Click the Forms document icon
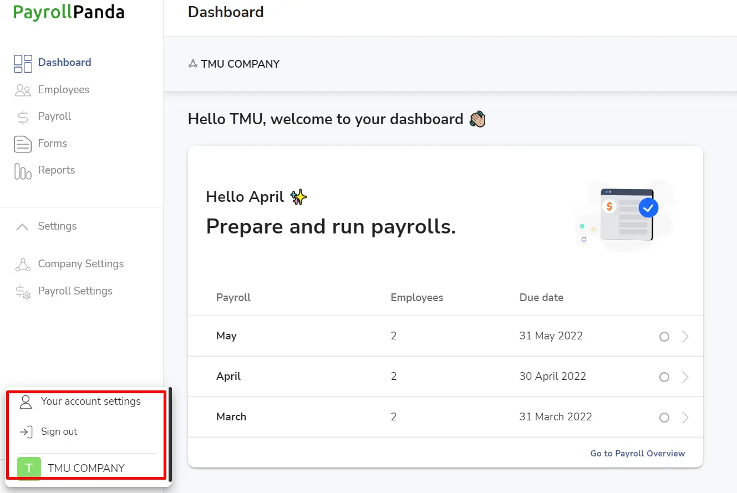The image size is (737, 493). (x=23, y=144)
